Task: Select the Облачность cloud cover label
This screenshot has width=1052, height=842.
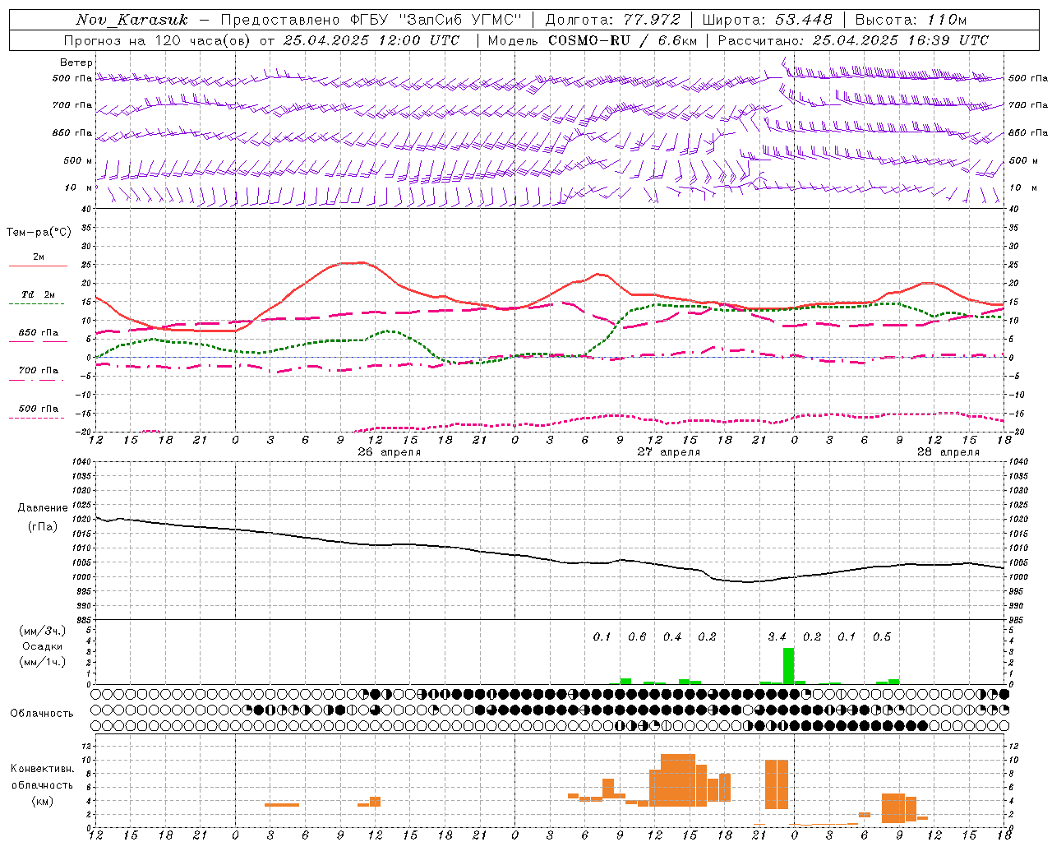Action: point(42,714)
